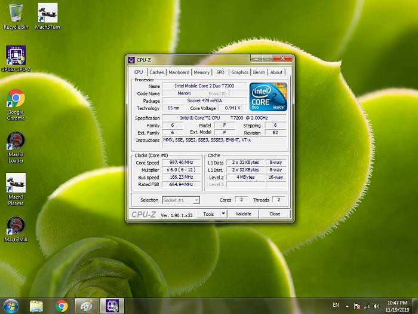Select the Mach3Mill desktop shortcut
The width and height of the screenshot is (418, 314).
[x=16, y=229]
